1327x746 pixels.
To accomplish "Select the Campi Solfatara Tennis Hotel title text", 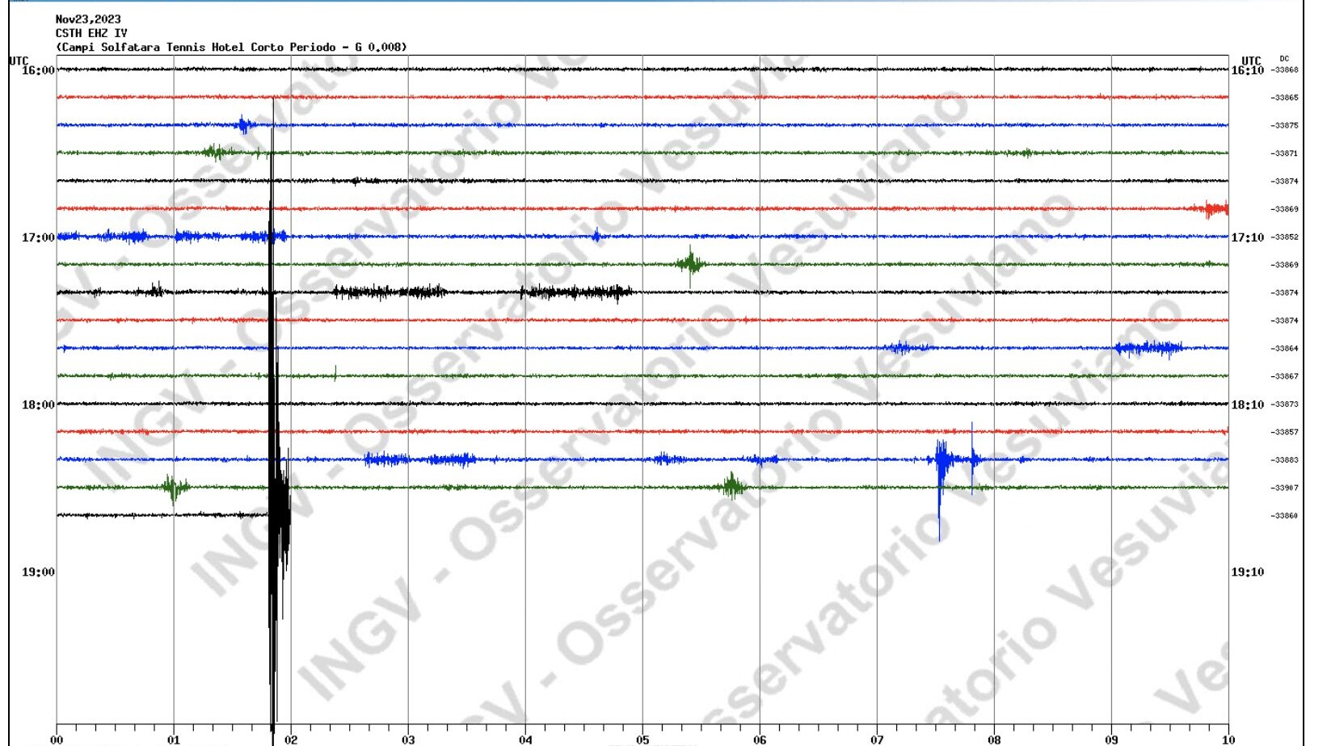I will 231,47.
